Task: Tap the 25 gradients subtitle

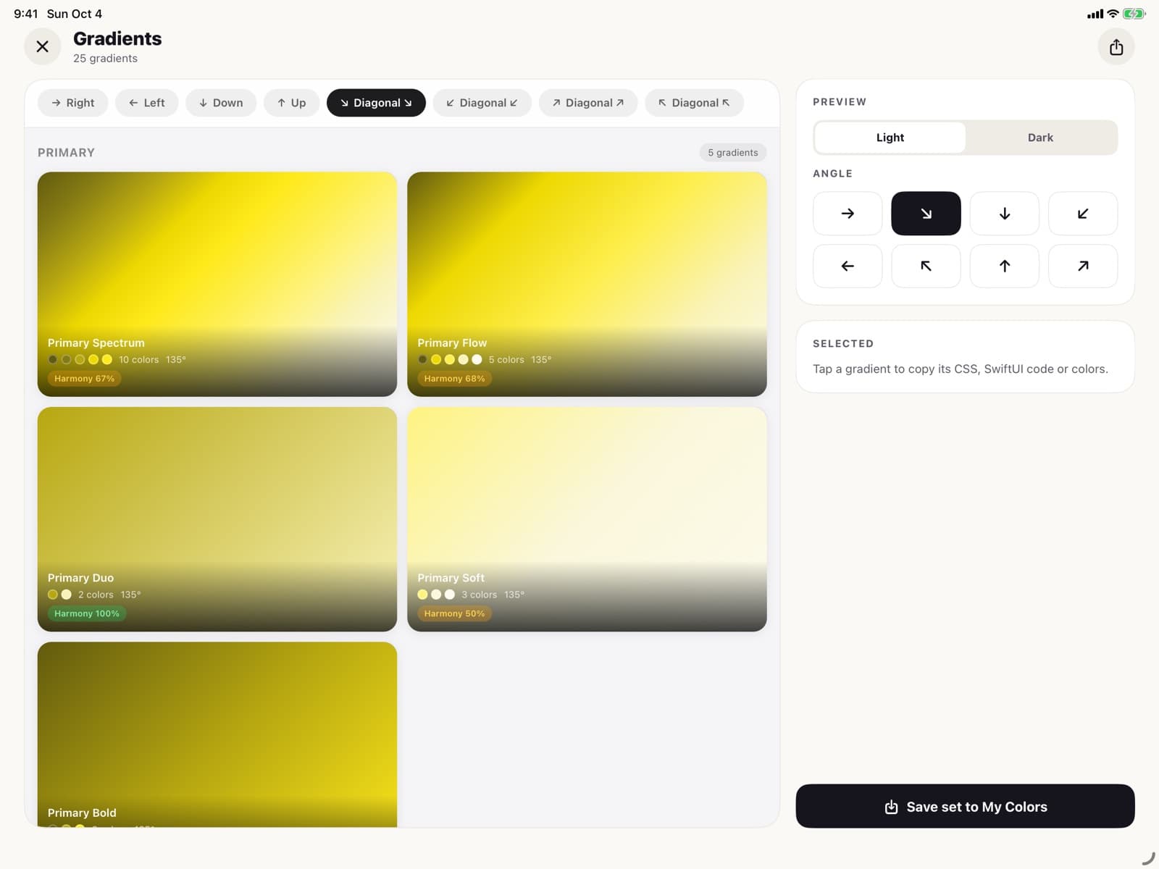Action: click(x=105, y=58)
